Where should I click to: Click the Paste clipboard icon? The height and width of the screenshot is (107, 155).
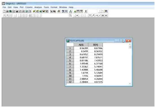(106, 11)
